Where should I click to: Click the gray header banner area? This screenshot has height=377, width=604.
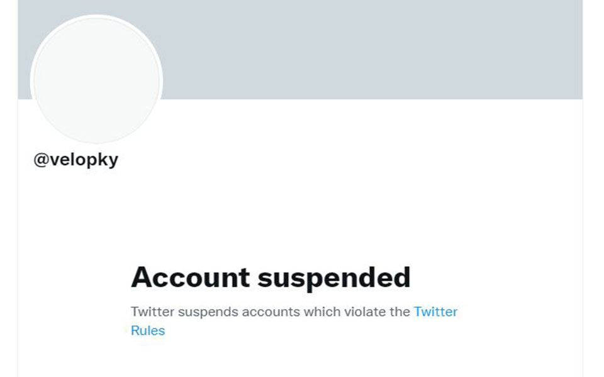[x=377, y=50]
